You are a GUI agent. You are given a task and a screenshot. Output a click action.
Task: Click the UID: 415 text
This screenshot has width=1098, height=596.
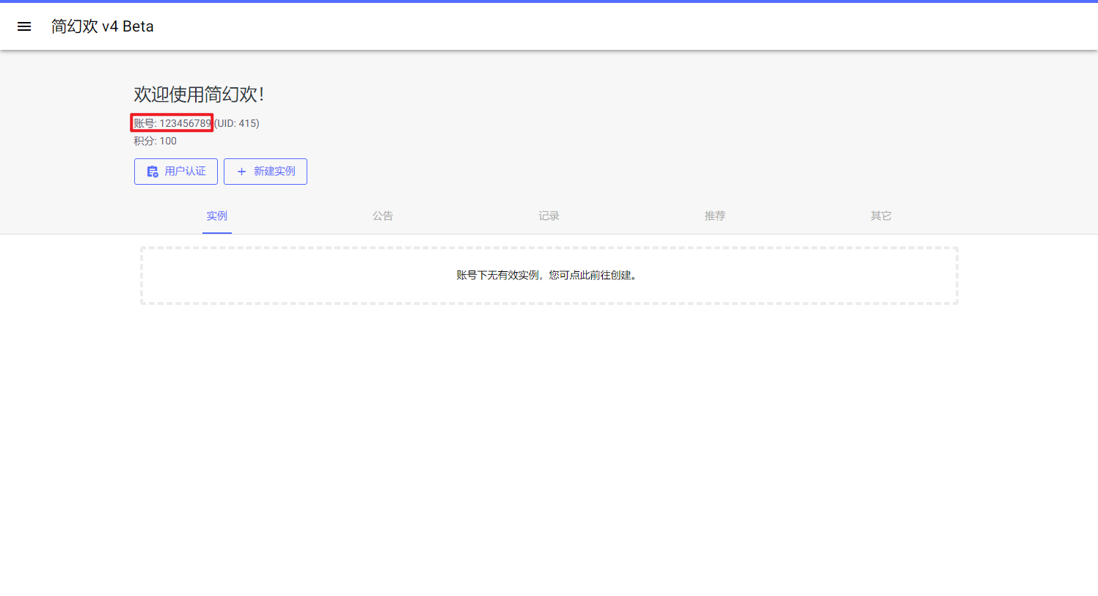pyautogui.click(x=237, y=123)
